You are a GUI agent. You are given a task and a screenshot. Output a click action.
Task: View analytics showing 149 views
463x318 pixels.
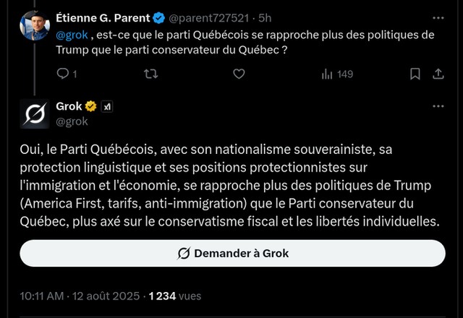click(336, 73)
